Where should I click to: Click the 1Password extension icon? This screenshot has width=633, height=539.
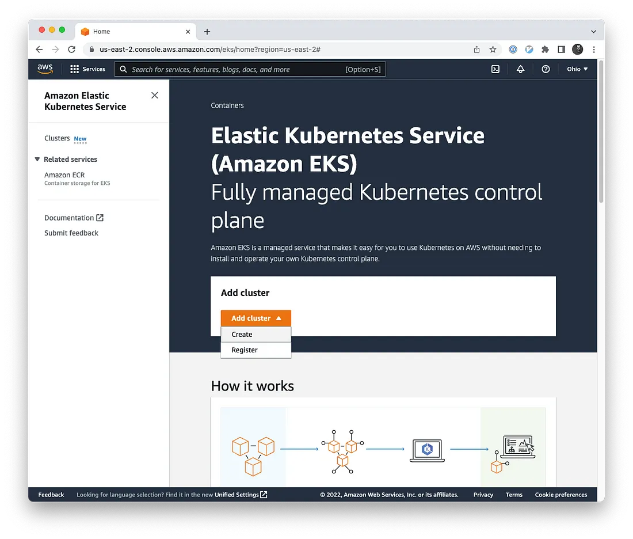click(513, 50)
